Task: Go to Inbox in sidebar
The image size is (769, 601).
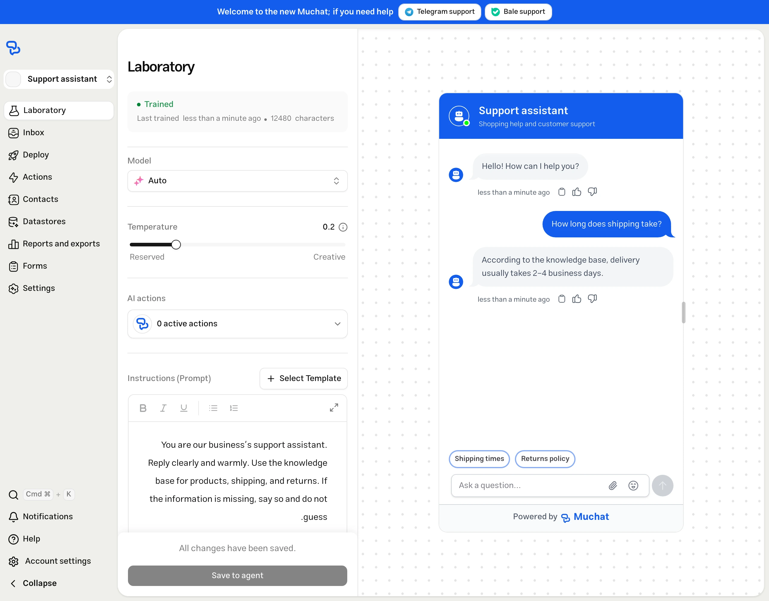Action: (26, 133)
